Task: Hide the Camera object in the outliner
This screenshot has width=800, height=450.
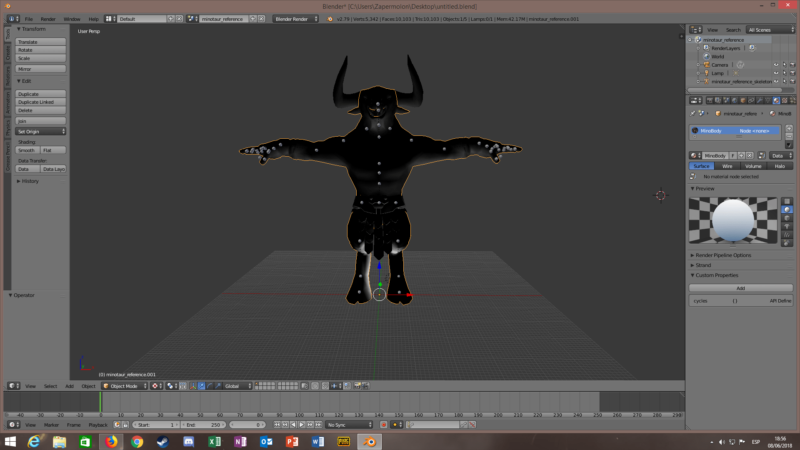Action: click(x=776, y=65)
